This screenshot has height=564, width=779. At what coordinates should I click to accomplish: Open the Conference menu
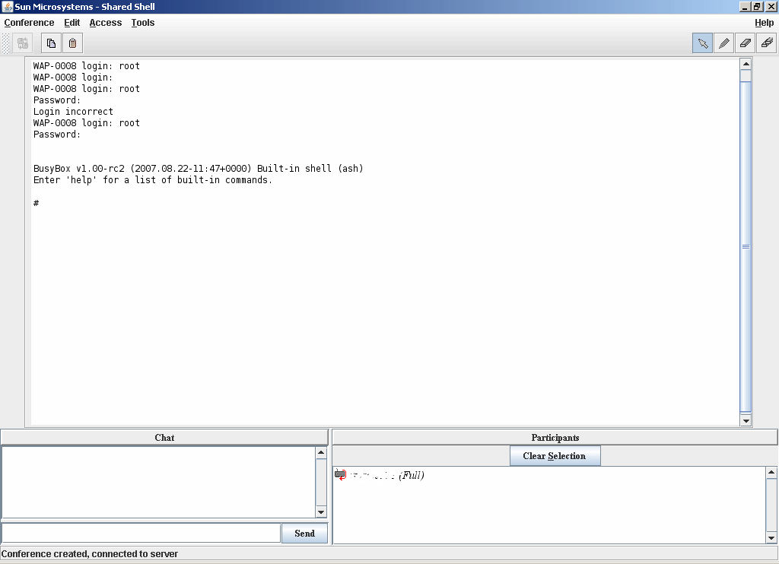[30, 23]
